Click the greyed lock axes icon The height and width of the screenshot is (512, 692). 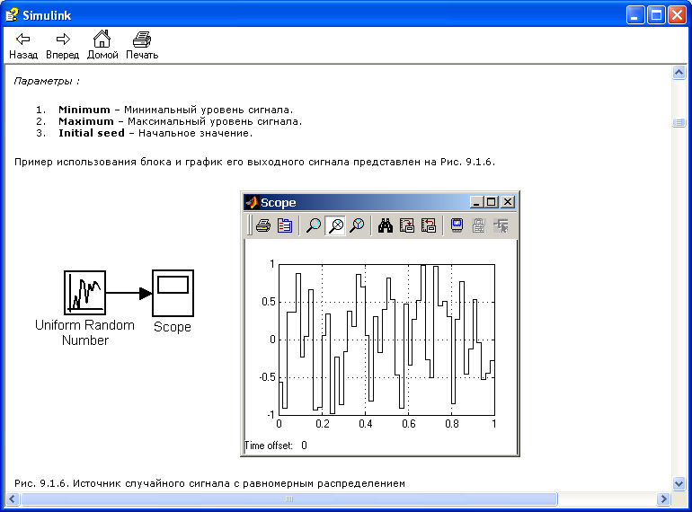[478, 225]
